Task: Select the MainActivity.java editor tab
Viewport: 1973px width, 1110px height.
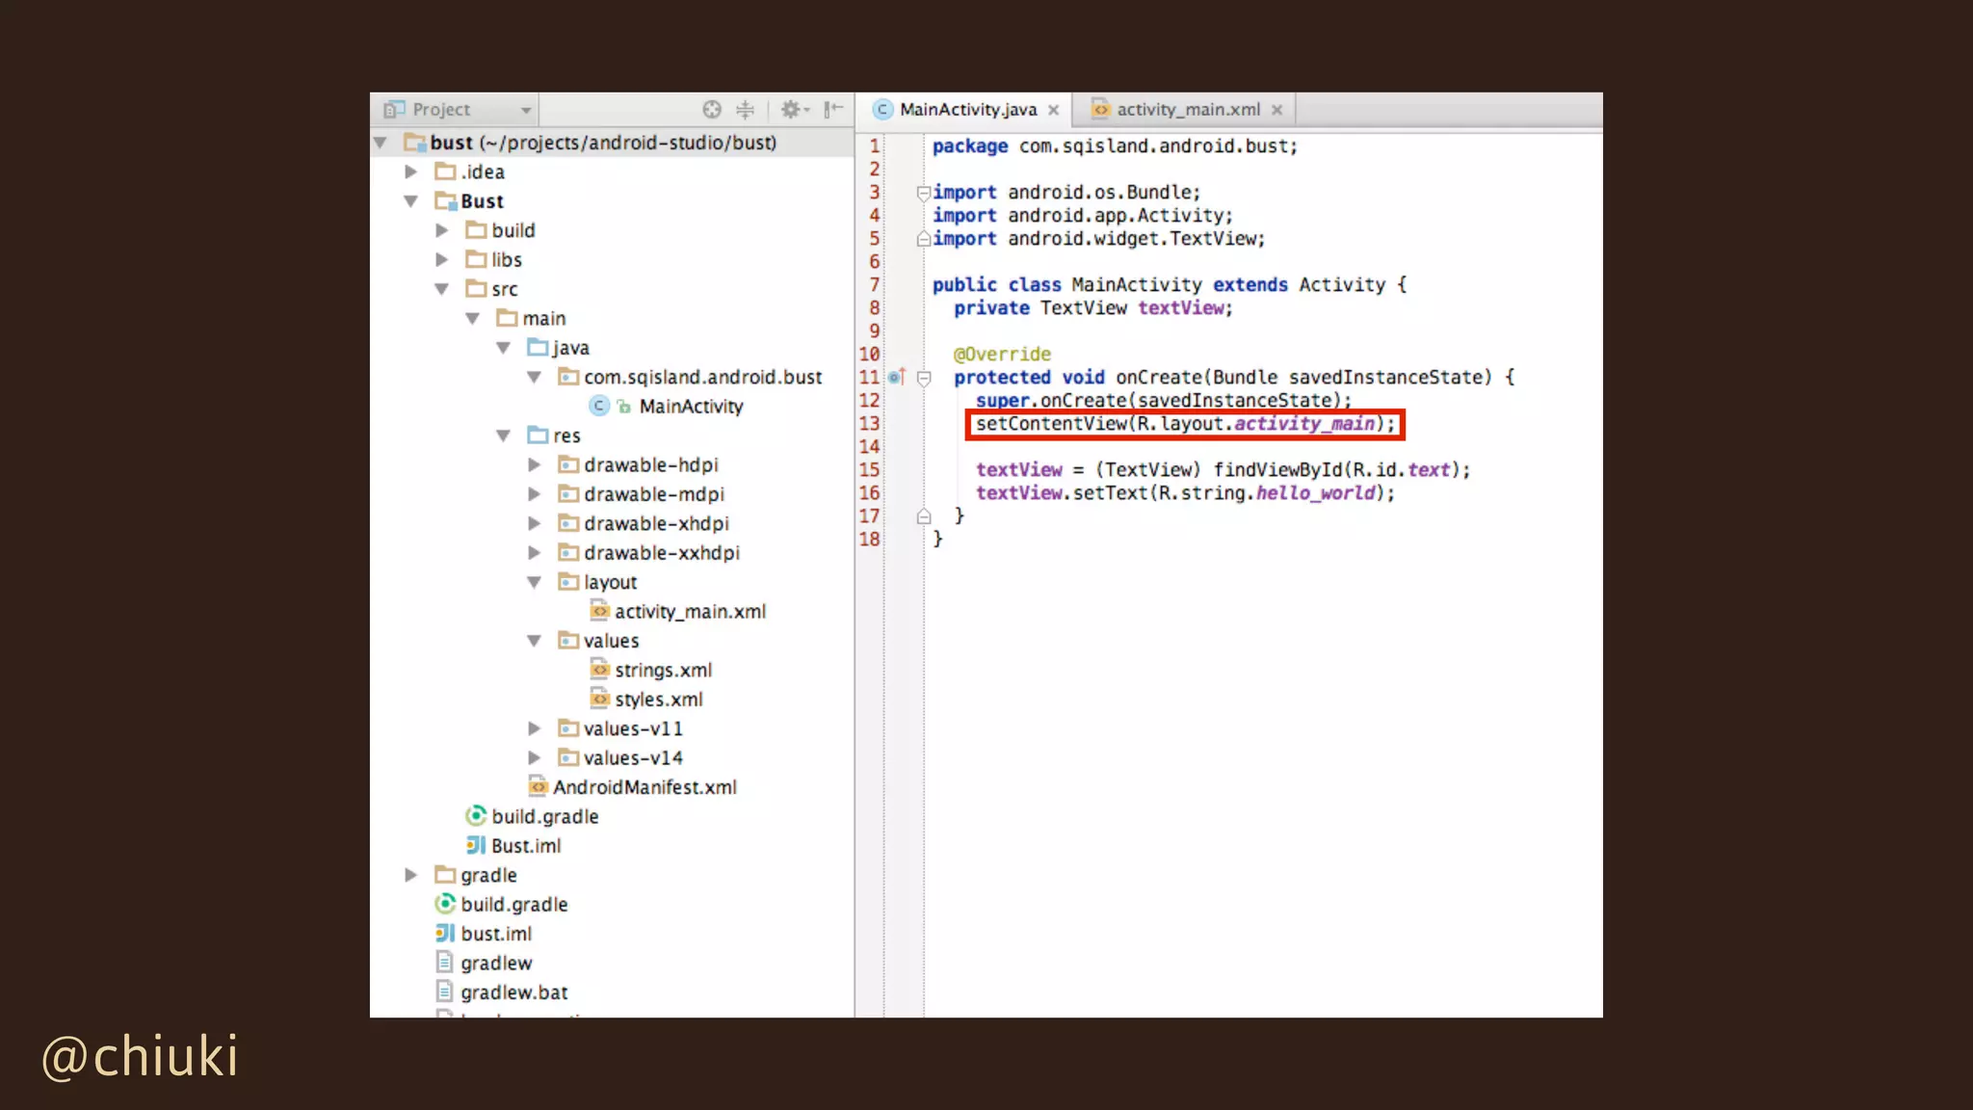Action: [967, 110]
